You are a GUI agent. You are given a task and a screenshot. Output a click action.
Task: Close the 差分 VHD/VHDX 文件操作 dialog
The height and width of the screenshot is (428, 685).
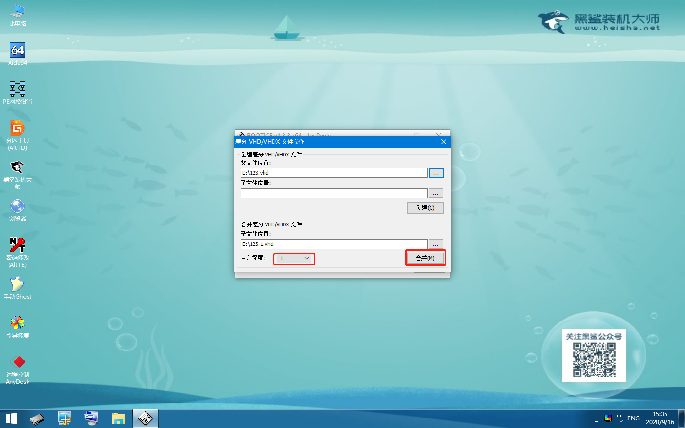click(444, 142)
